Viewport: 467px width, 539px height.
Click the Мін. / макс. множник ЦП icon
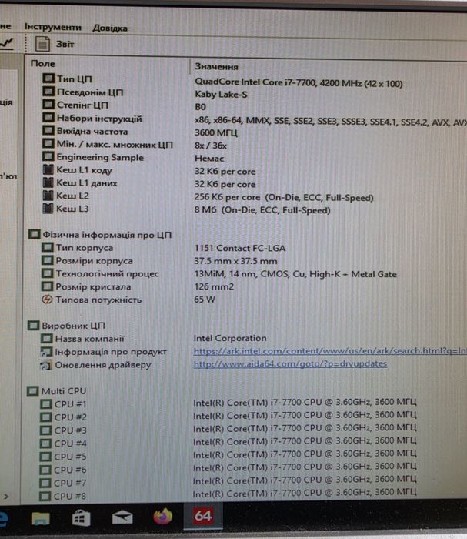point(48,143)
